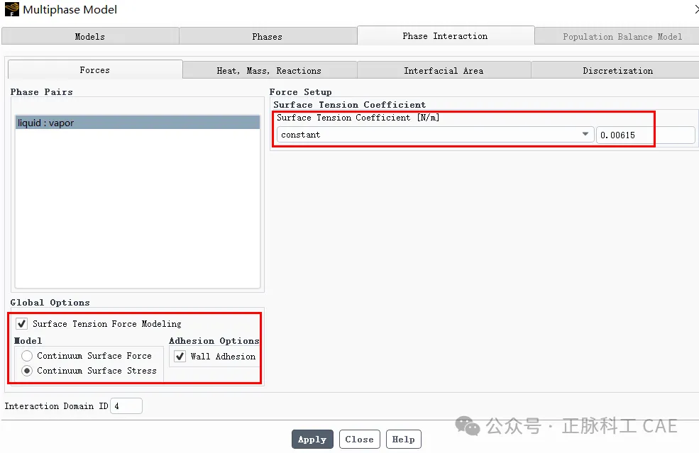Image resolution: width=699 pixels, height=453 pixels.
Task: Switch to the Phases tab
Action: (268, 37)
